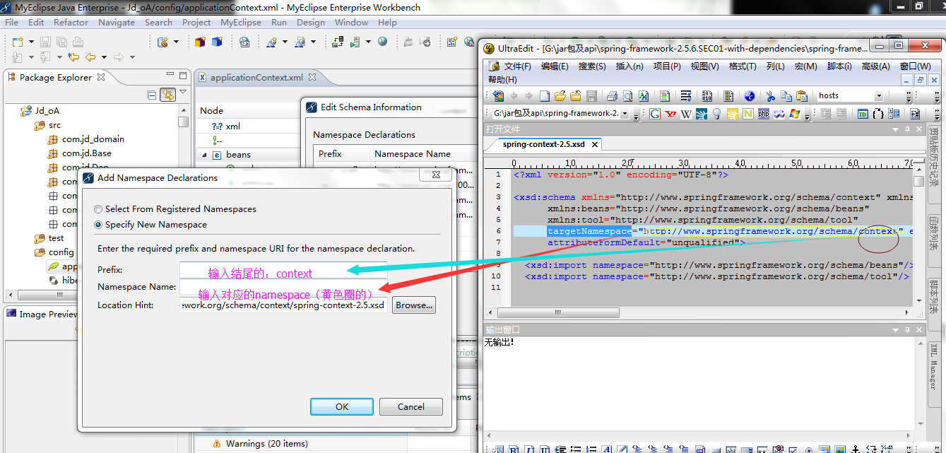Open dropdown next to MyEclipse New icon
Viewport: 946px width, 453px height.
(x=31, y=42)
